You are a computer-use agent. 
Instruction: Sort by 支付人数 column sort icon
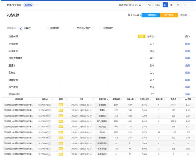[x=164, y=99]
